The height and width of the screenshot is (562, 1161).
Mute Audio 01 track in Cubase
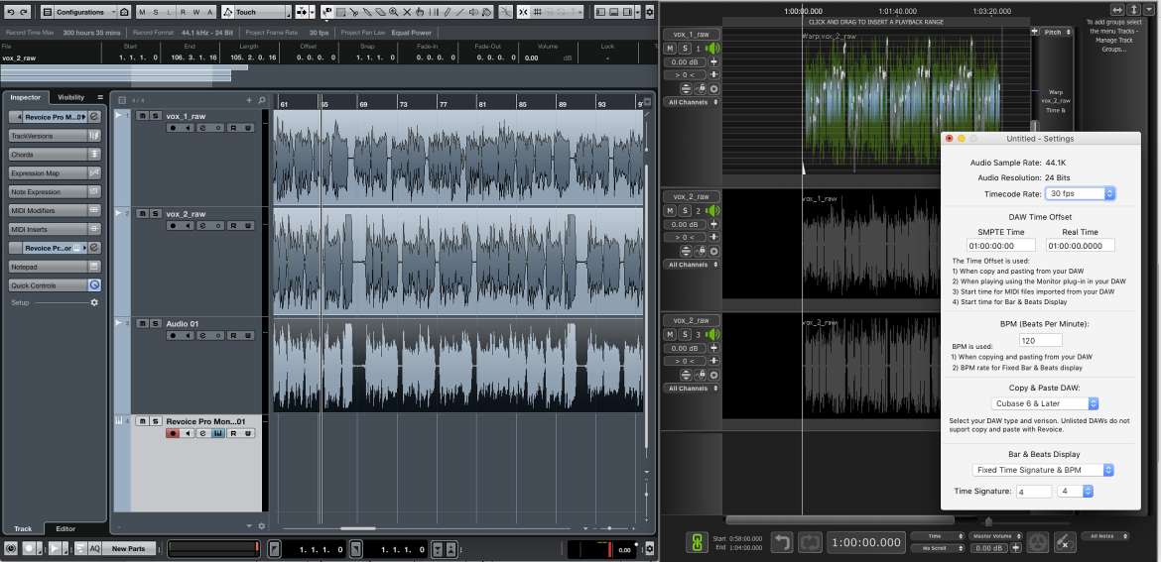click(x=143, y=323)
